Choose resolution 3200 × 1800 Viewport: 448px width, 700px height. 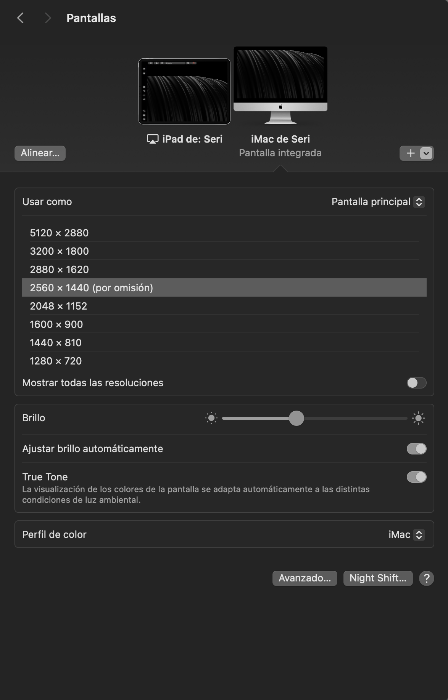[224, 251]
